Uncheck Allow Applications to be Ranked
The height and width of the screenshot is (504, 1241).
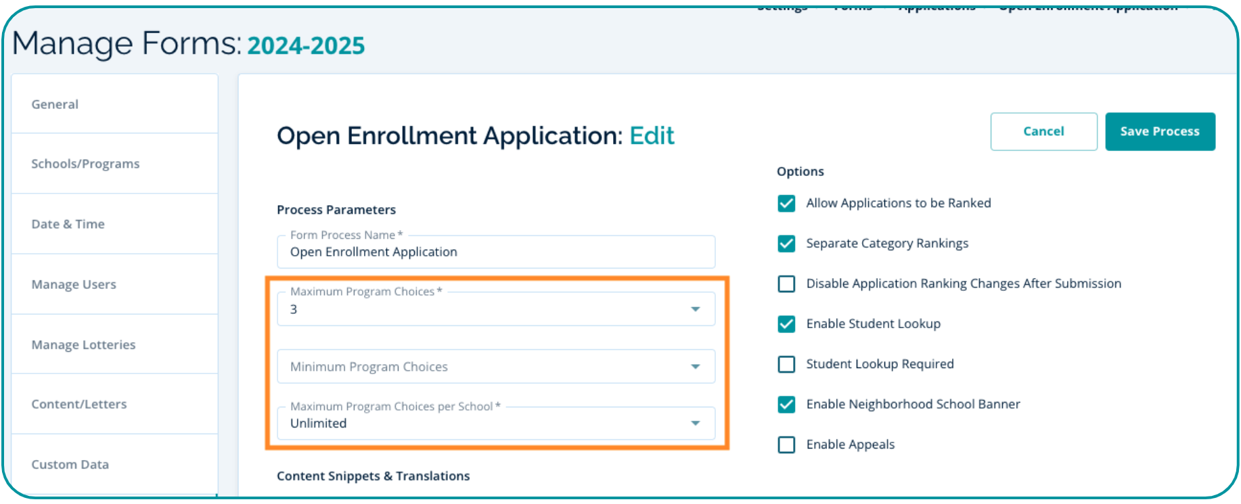pos(786,203)
